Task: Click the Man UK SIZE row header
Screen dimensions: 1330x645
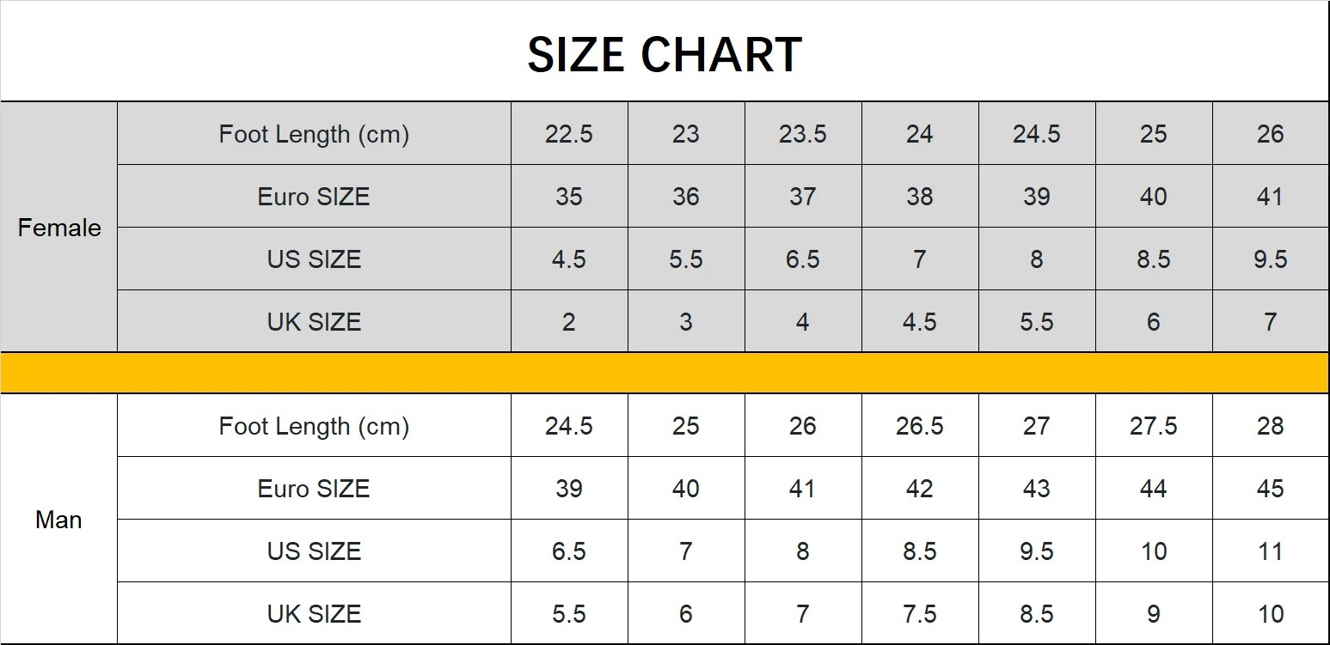Action: (314, 614)
